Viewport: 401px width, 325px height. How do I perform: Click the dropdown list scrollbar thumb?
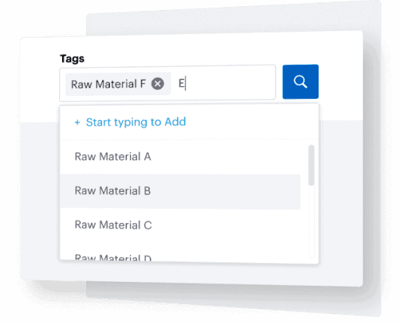[311, 165]
